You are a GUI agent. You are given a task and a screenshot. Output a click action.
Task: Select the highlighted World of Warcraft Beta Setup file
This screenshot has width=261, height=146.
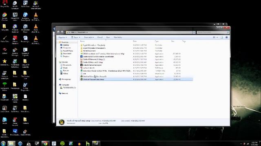click(x=136, y=79)
